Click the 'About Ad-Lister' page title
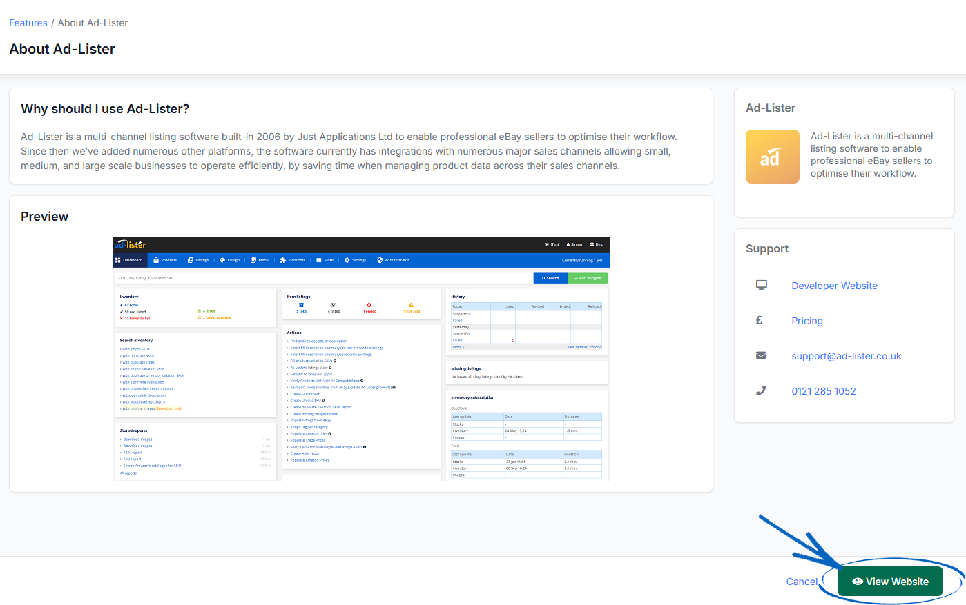This screenshot has width=966, height=605. coord(62,49)
